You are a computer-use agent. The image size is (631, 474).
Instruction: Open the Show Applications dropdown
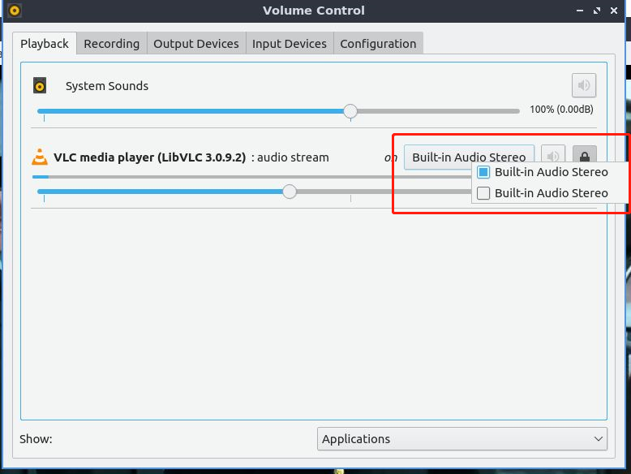coord(461,439)
